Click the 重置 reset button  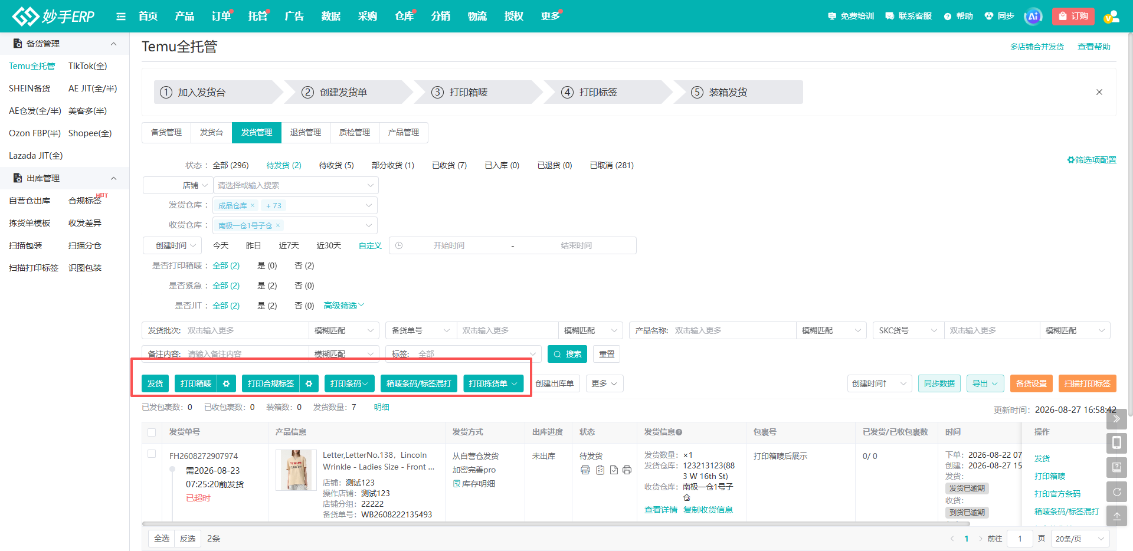point(607,354)
